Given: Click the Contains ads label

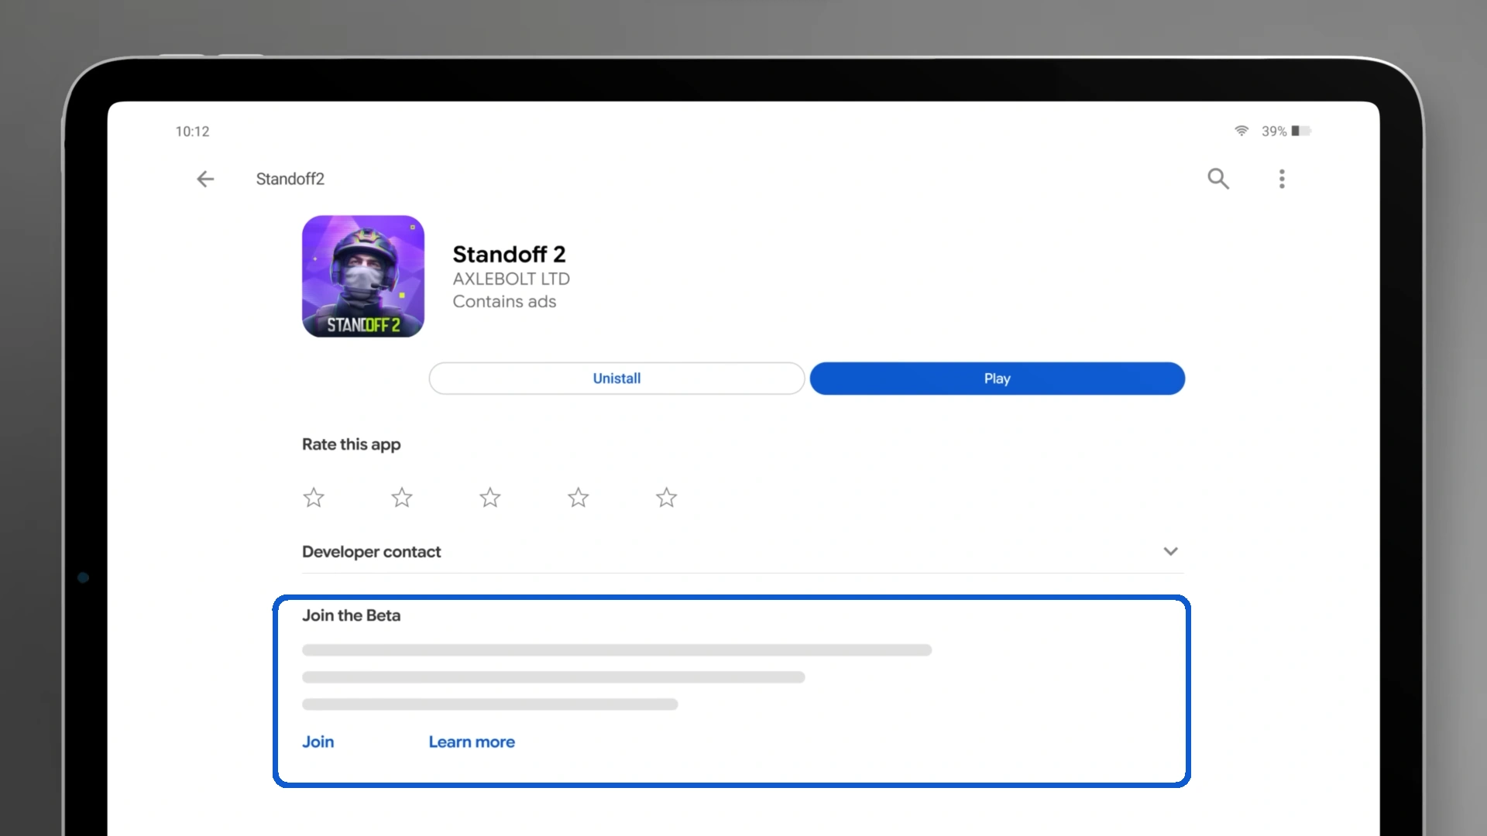Looking at the screenshot, I should tap(504, 301).
